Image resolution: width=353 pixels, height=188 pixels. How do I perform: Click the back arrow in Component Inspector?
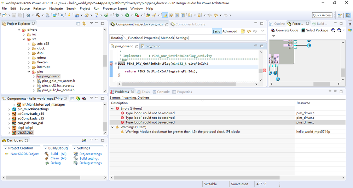coord(249,31)
